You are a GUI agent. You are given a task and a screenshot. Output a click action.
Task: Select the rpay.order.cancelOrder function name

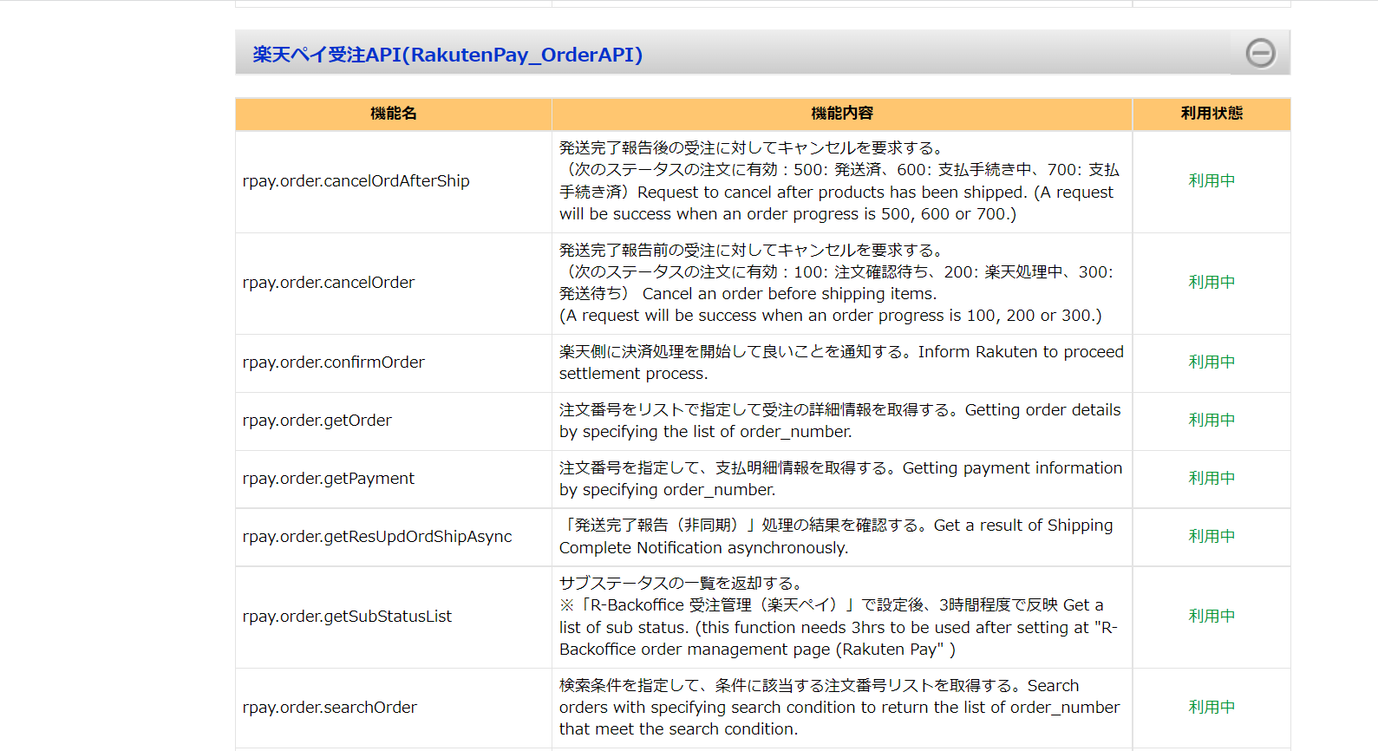[x=329, y=283]
